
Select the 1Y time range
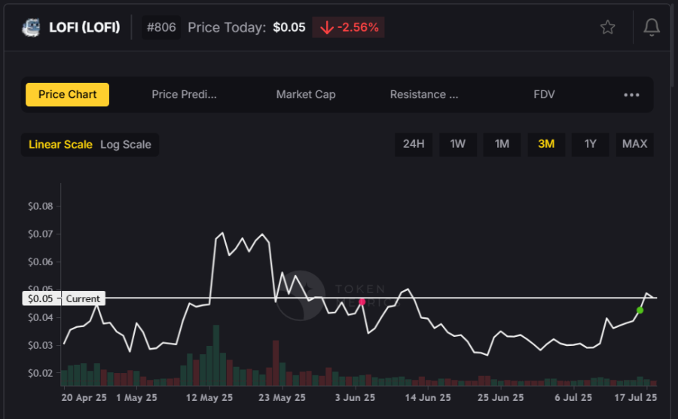click(590, 144)
